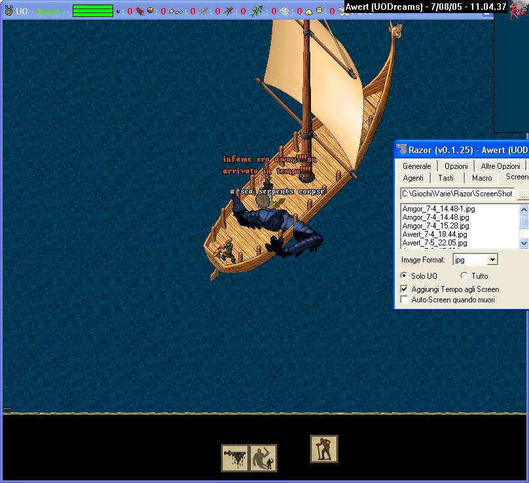
Task: Click the red-orange round item counter icon
Action: 151,10
